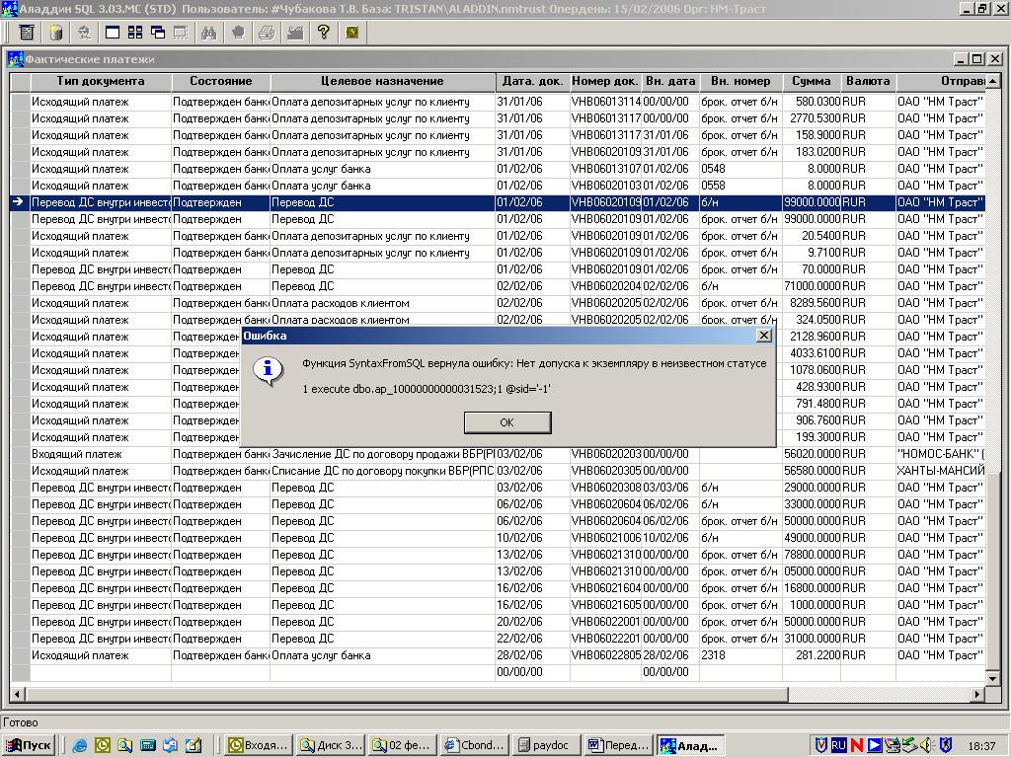Open the Пуск start menu

click(x=30, y=745)
